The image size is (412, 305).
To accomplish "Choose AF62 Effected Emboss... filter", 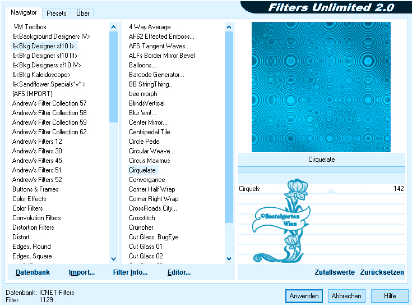I will (x=161, y=37).
